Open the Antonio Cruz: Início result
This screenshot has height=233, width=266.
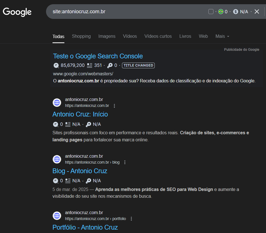(x=80, y=114)
